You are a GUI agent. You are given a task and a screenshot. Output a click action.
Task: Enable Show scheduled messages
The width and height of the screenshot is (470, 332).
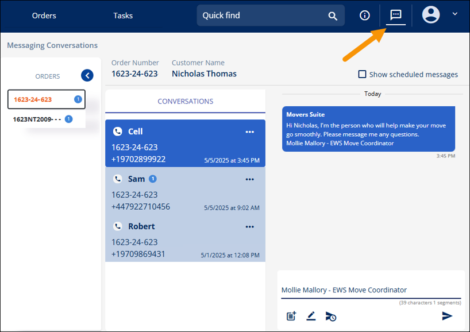pos(361,74)
